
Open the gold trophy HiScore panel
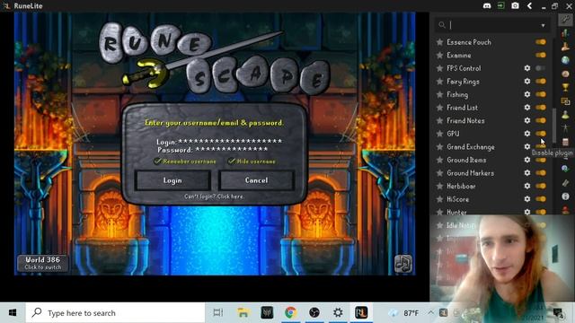pyautogui.click(x=565, y=87)
